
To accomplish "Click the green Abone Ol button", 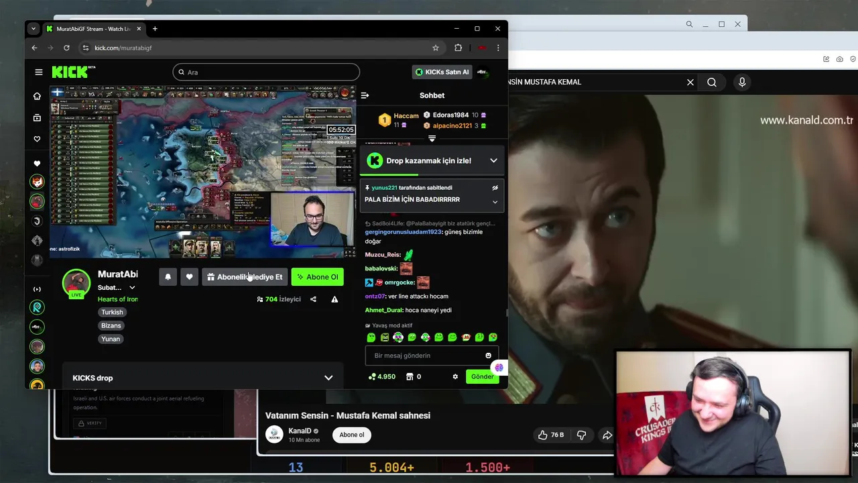I will pos(317,277).
